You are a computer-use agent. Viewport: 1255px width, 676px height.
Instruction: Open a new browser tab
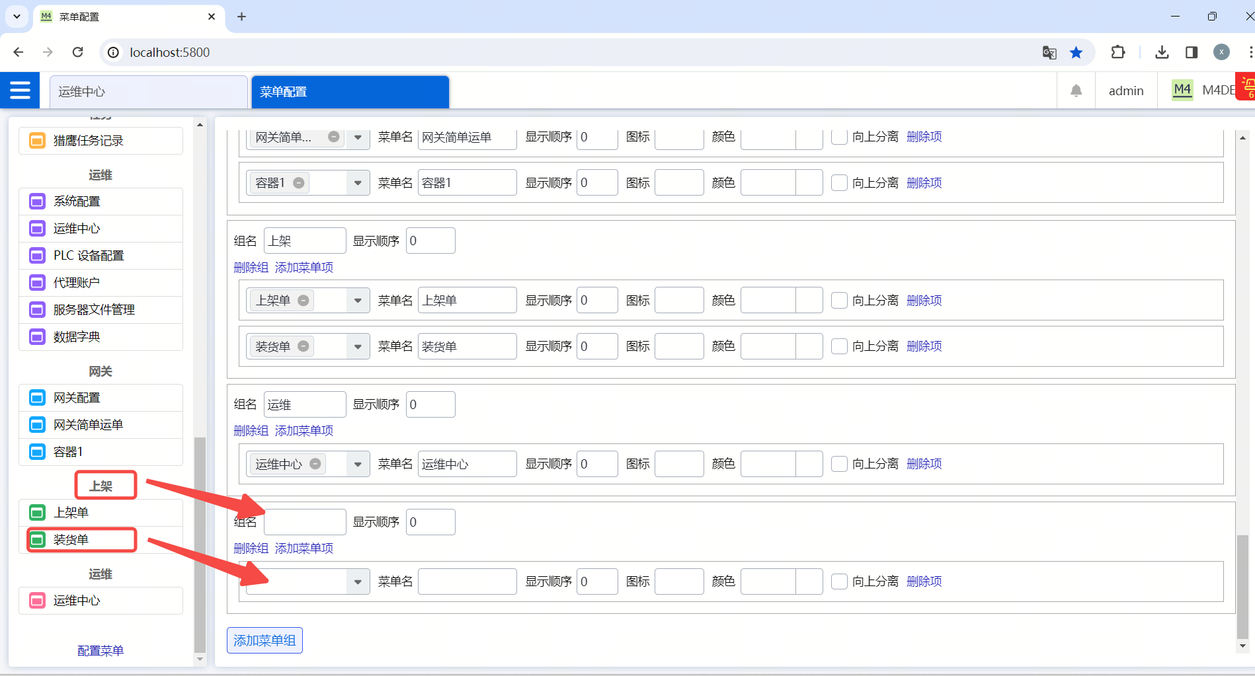point(241,17)
